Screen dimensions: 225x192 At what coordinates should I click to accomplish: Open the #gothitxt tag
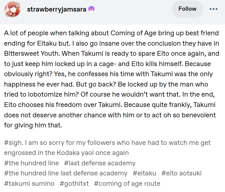click(74, 183)
